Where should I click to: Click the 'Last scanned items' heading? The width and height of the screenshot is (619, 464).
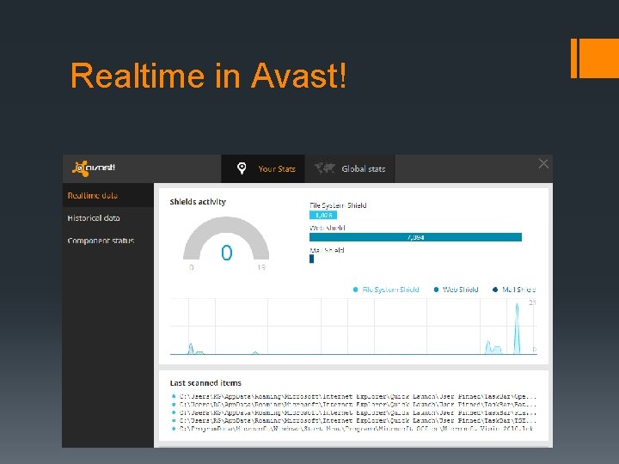coord(205,382)
